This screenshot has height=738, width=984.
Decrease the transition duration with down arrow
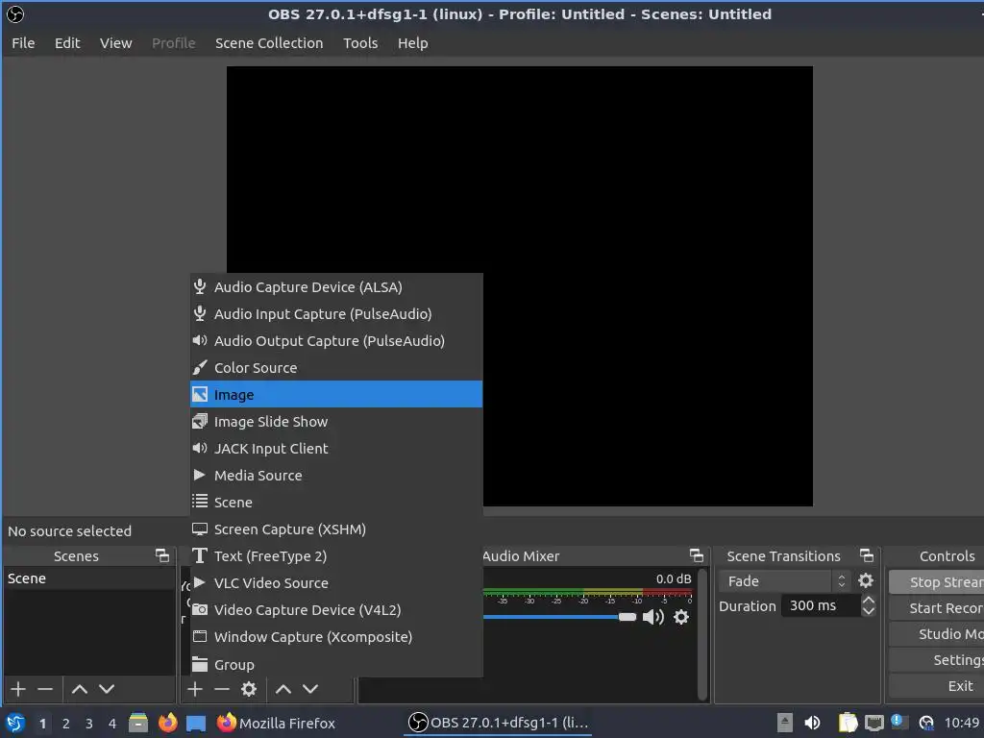tap(869, 610)
